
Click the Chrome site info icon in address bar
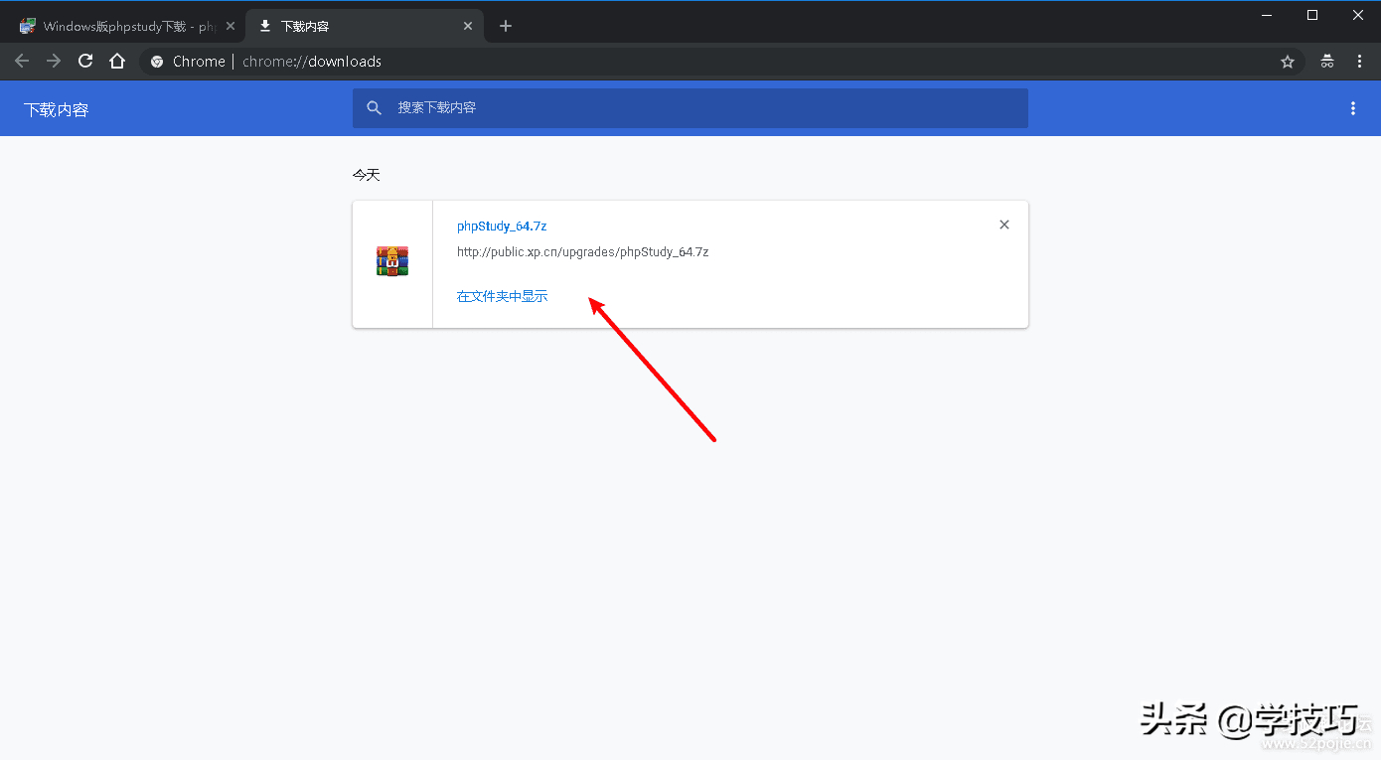click(x=156, y=62)
